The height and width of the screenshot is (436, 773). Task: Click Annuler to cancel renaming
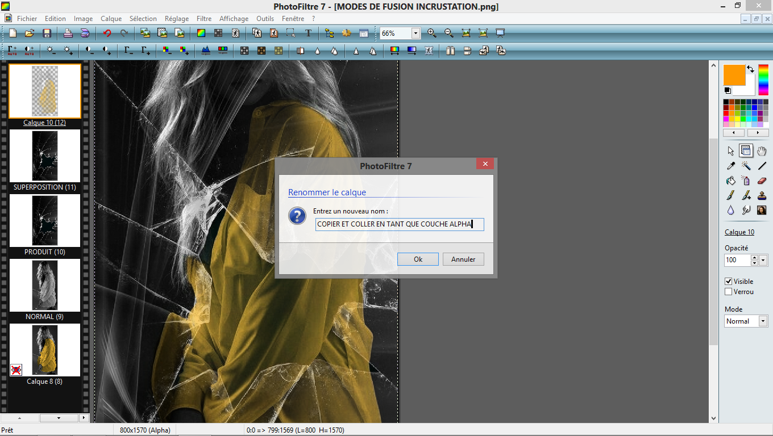pyautogui.click(x=463, y=259)
